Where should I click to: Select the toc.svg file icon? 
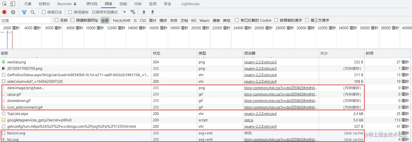point(4,140)
